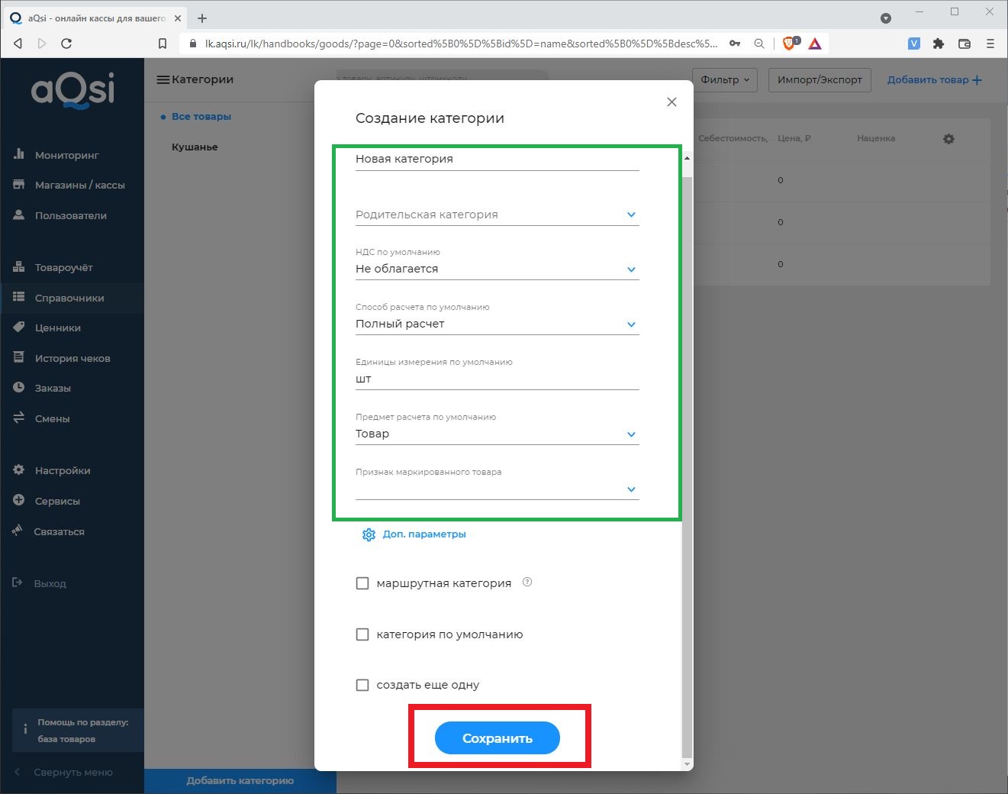The height and width of the screenshot is (794, 1008).
Task: Toggle the hamburger icon next to Категории
Action: coord(163,79)
